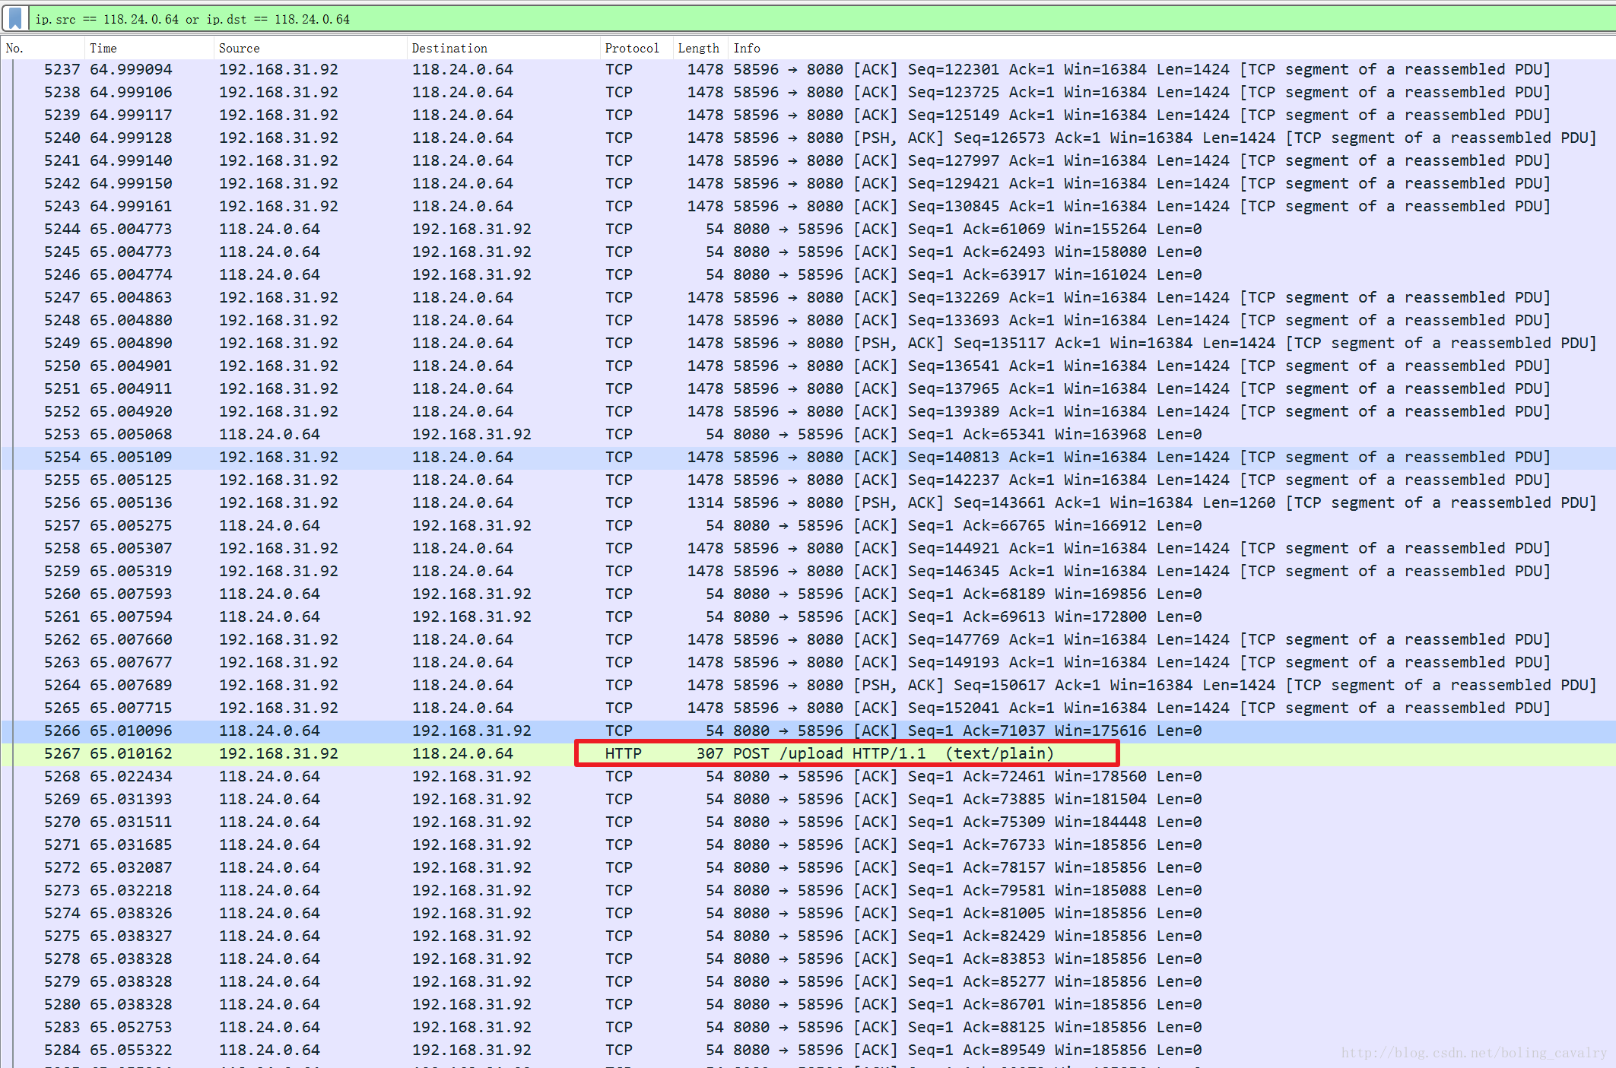Click length 1478 of packet 5262
This screenshot has width=1616, height=1068.
click(x=706, y=639)
